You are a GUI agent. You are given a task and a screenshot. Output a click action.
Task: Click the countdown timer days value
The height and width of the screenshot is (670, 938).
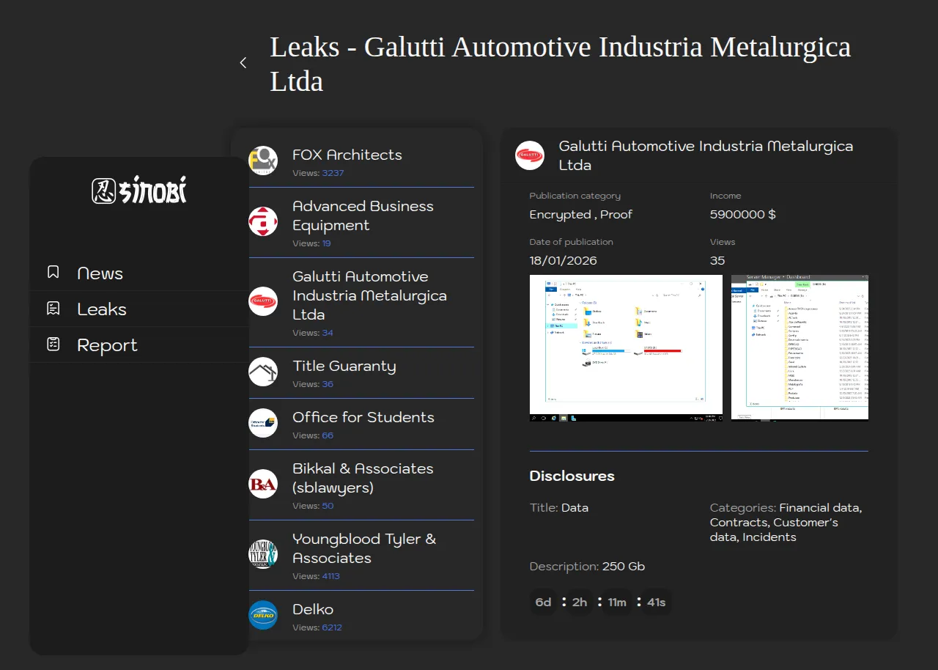(x=543, y=603)
